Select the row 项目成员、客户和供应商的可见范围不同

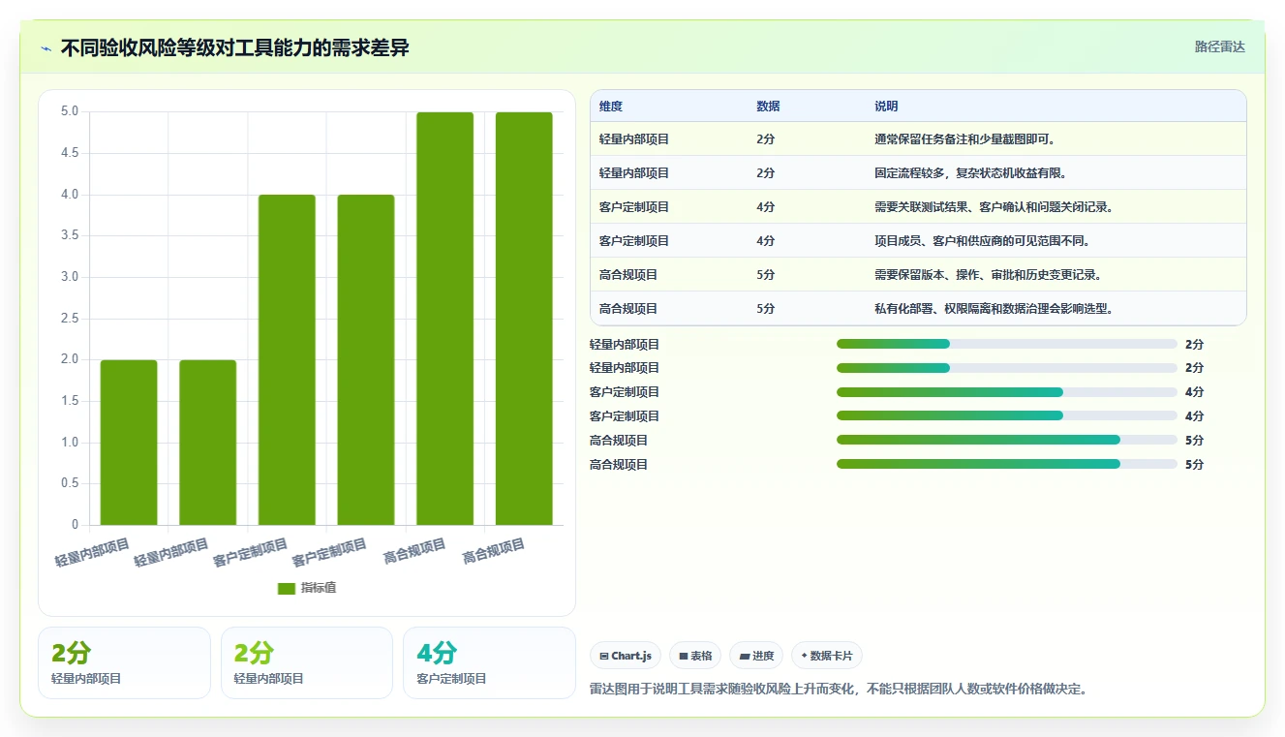(x=918, y=241)
